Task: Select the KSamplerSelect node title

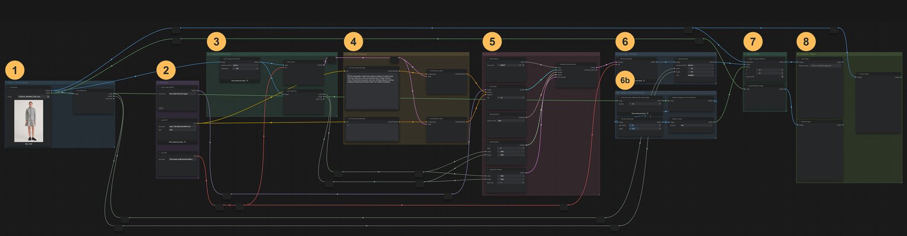Action: click(495, 114)
